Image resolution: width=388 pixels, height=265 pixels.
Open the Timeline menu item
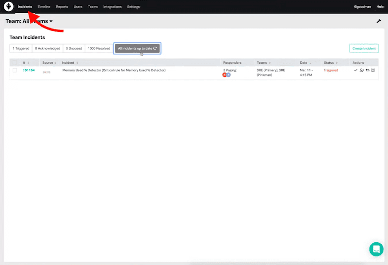44,7
